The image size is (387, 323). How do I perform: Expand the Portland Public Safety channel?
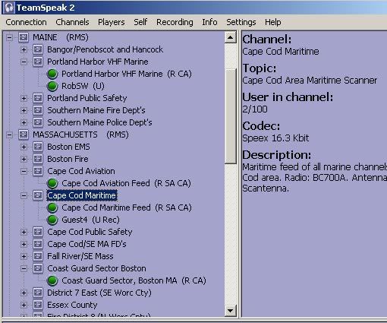[x=24, y=98]
